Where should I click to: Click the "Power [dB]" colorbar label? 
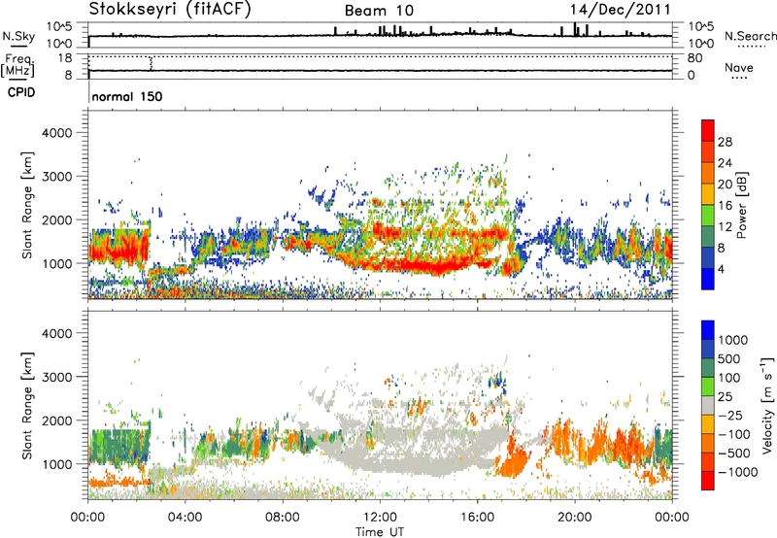(x=741, y=205)
